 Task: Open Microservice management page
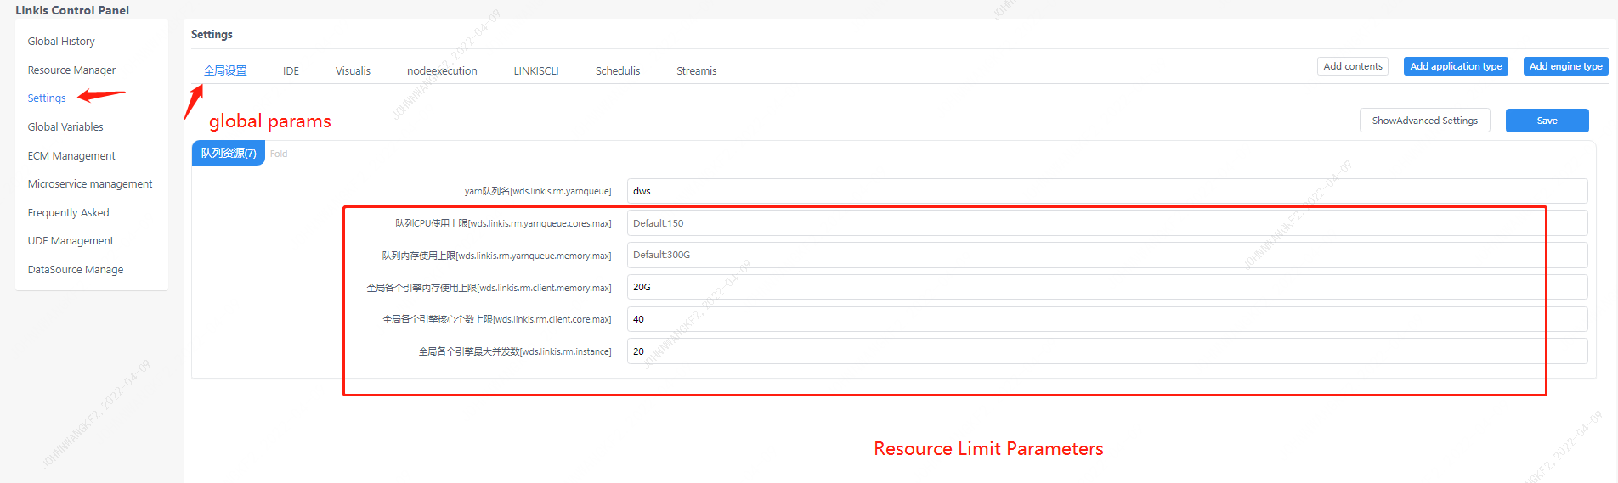point(90,183)
